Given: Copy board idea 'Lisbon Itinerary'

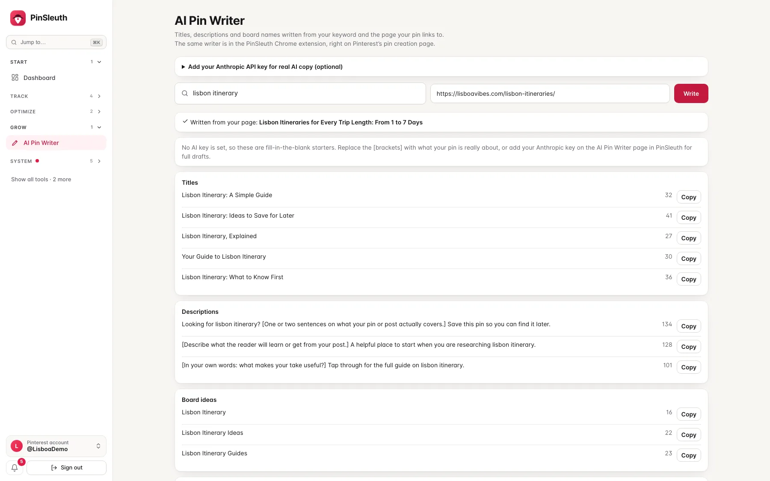Looking at the screenshot, I should point(689,414).
